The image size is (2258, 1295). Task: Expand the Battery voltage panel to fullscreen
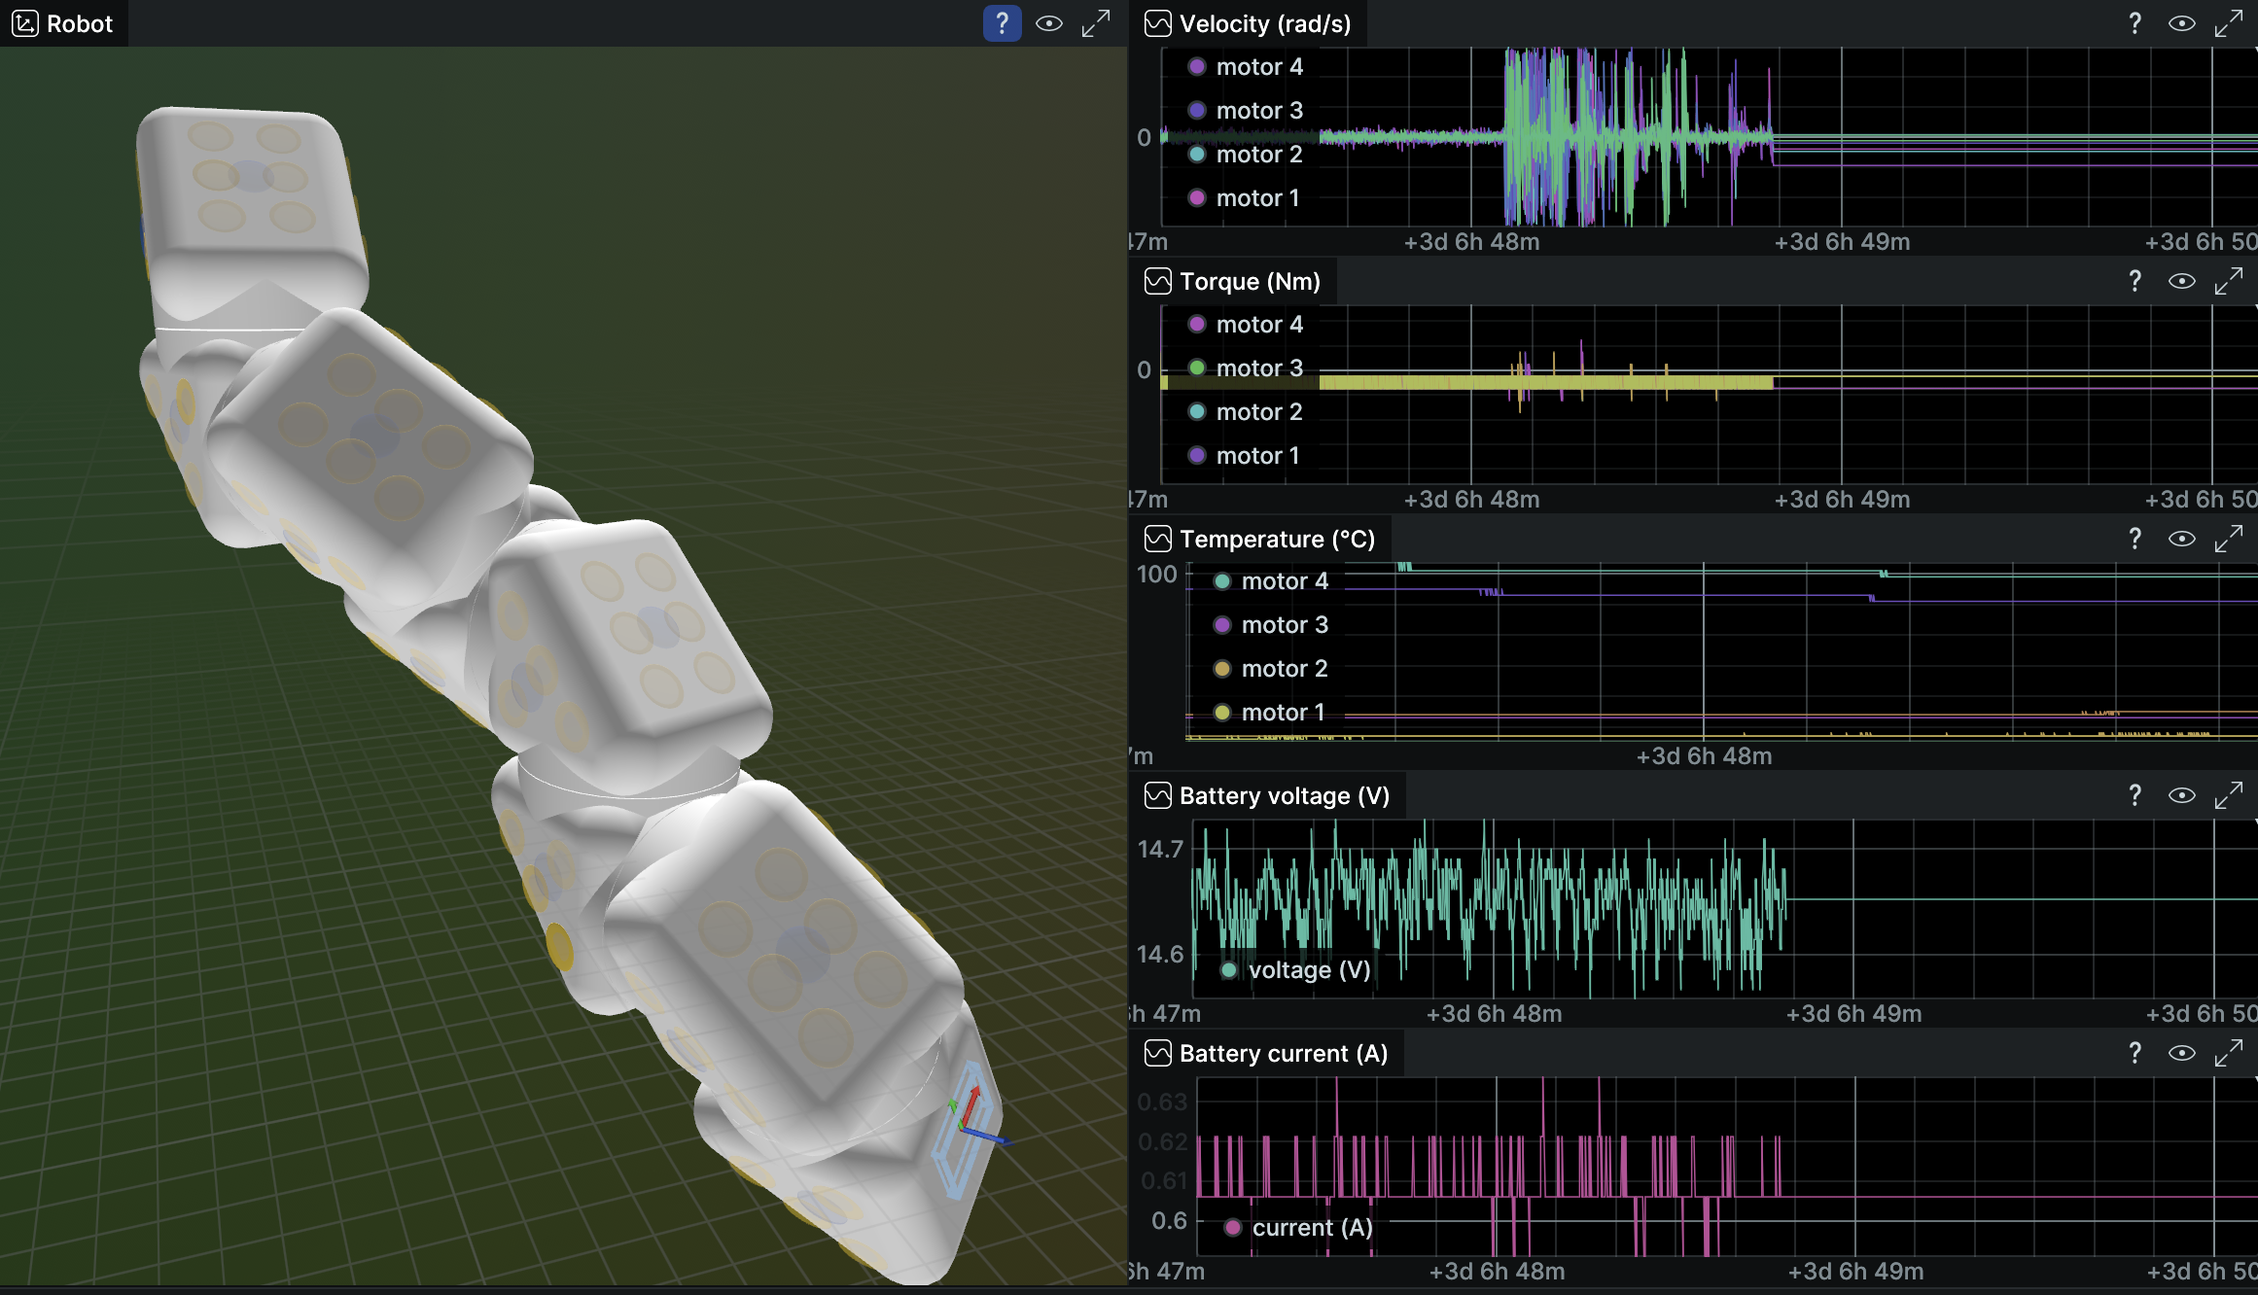[x=2229, y=795]
